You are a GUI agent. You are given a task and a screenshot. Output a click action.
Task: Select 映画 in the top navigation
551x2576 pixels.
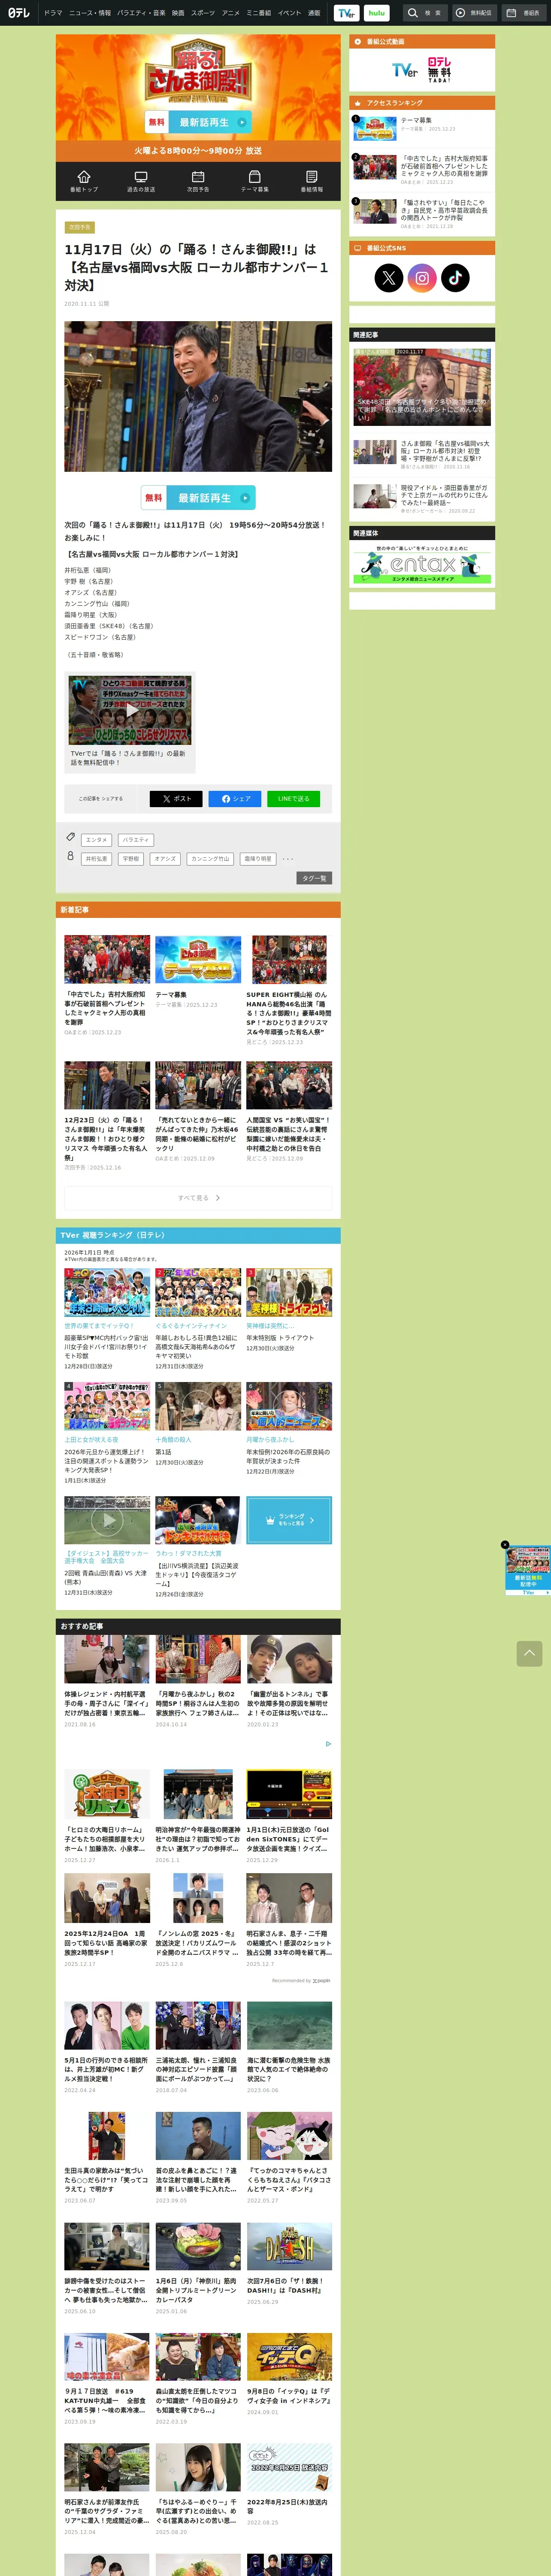178,13
